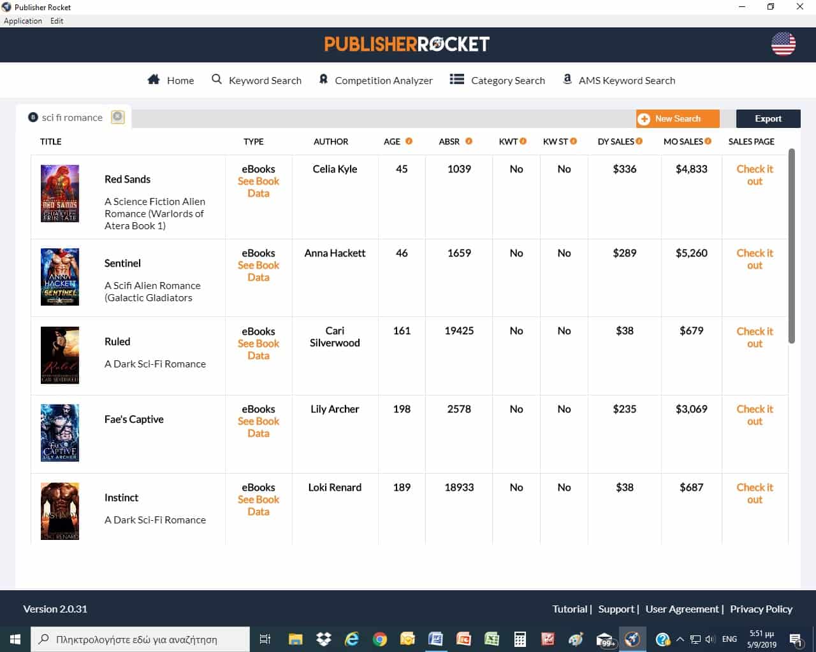Open the Application menu

pos(22,20)
